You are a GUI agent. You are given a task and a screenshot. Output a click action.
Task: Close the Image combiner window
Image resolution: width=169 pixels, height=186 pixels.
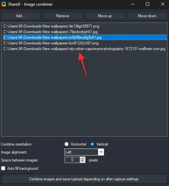pyautogui.click(x=163, y=4)
